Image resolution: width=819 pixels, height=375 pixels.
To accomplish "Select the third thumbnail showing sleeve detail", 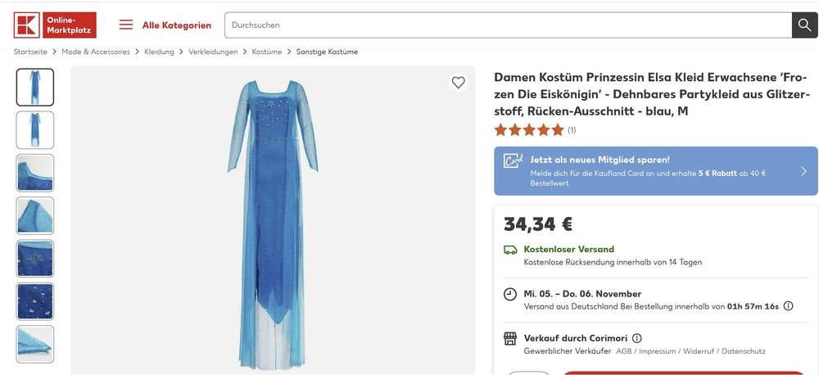I will pyautogui.click(x=35, y=173).
